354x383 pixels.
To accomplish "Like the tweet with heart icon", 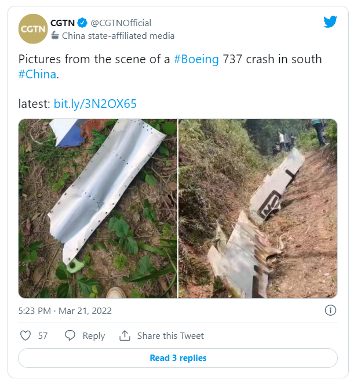I will click(x=25, y=335).
